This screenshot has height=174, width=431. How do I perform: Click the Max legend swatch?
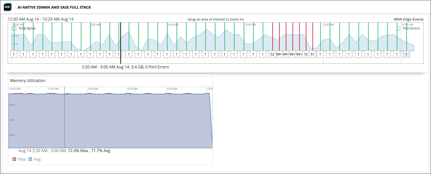(14, 159)
